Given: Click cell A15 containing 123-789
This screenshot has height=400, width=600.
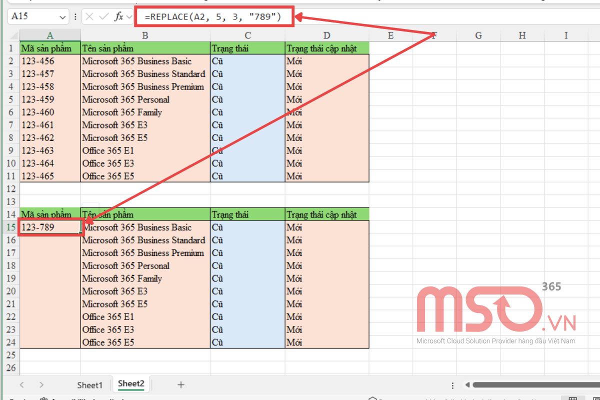Looking at the screenshot, I should pyautogui.click(x=50, y=227).
